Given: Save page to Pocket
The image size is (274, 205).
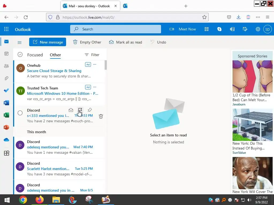Looking at the screenshot, I should [229, 17].
